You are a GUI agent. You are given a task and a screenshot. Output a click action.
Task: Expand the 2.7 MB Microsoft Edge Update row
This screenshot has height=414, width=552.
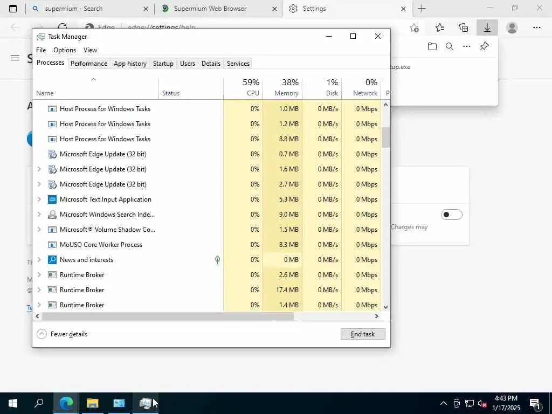[x=39, y=184]
